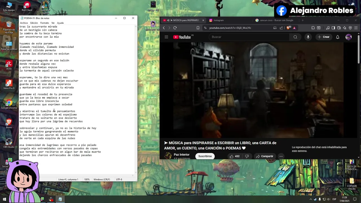Open YouTube notifications bell
This screenshot has width=361, height=203.
(x=338, y=37)
